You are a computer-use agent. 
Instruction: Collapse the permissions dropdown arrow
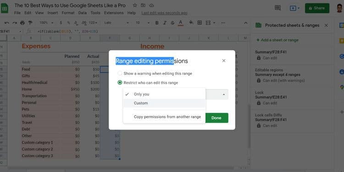click(x=224, y=94)
